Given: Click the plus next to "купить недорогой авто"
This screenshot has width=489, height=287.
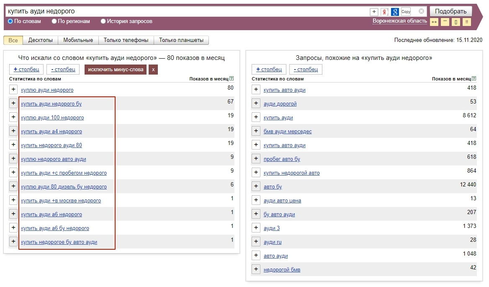Looking at the screenshot, I should (256, 172).
